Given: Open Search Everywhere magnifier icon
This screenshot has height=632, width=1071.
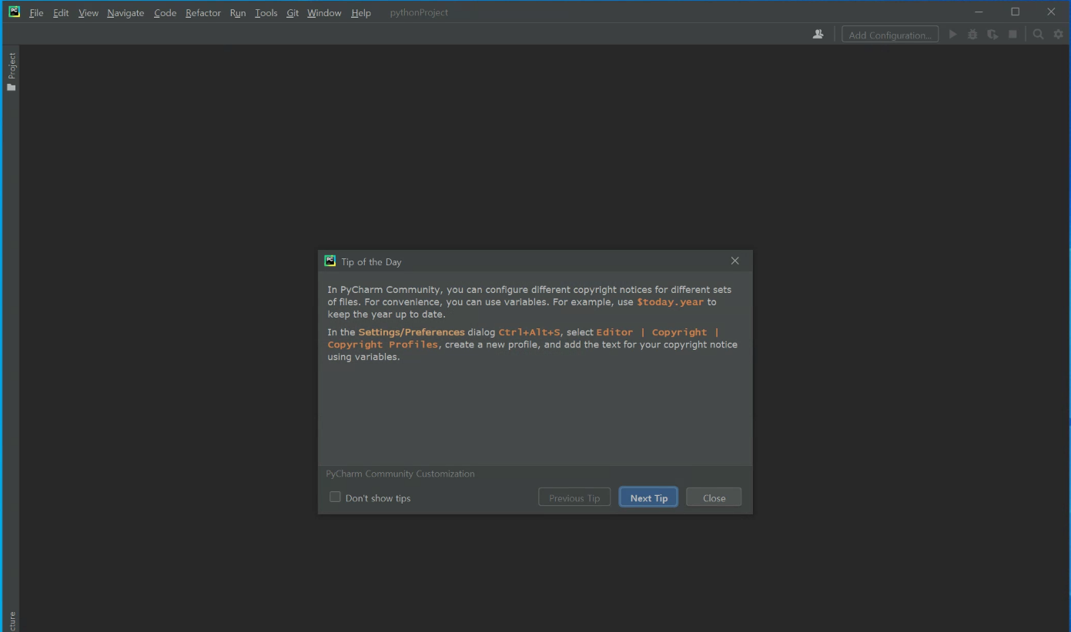Looking at the screenshot, I should point(1039,35).
